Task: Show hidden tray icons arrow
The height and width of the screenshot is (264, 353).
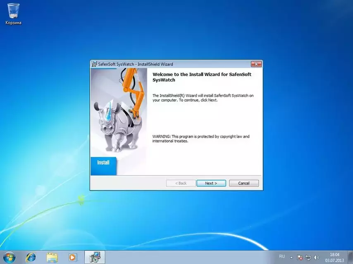Action: tap(291, 257)
